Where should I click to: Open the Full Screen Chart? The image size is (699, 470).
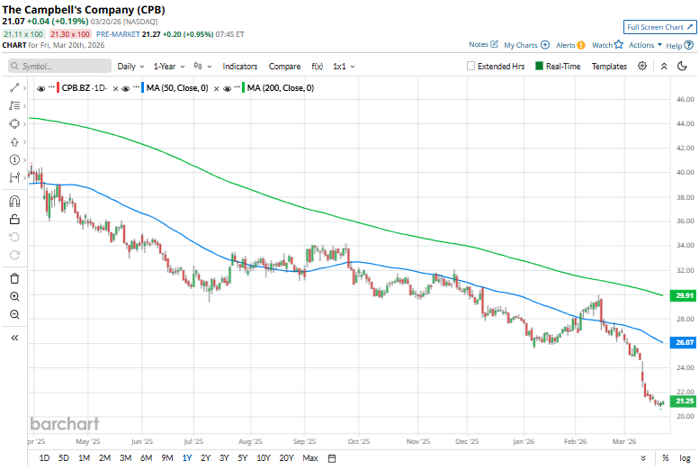pyautogui.click(x=659, y=27)
